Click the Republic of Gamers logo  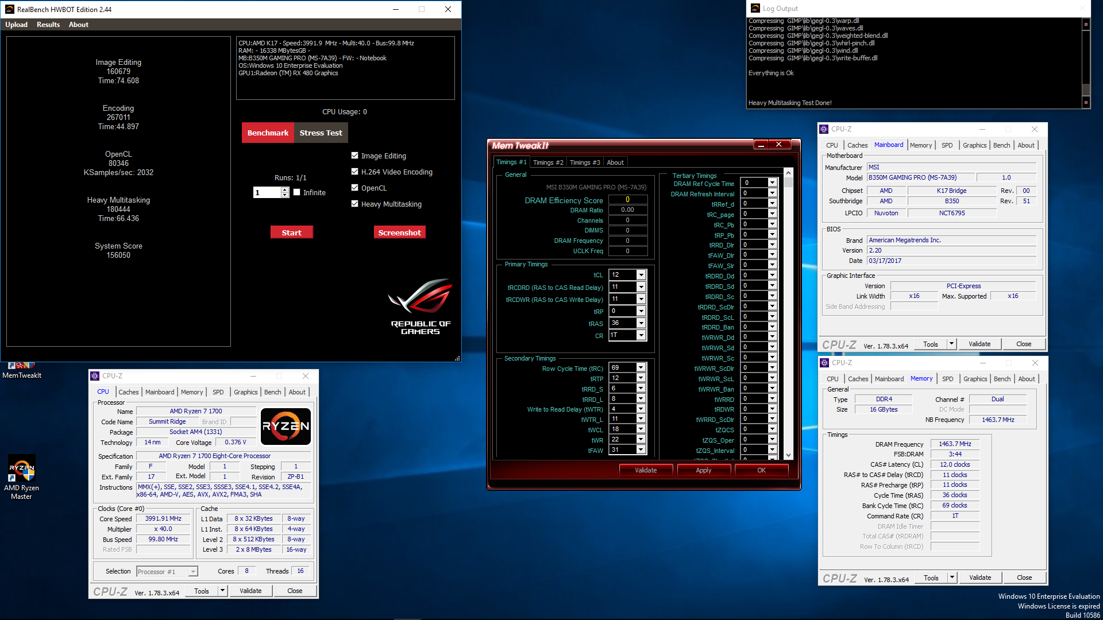coord(421,307)
